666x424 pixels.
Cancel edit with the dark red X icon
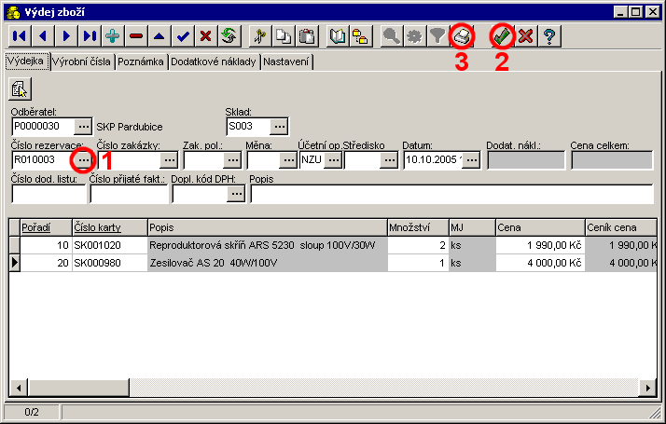point(206,36)
